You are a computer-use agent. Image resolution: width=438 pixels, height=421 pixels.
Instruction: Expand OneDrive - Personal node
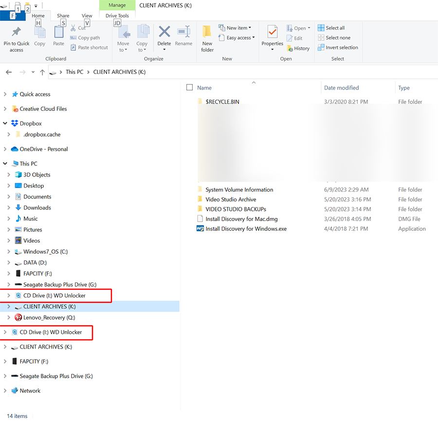tap(5, 149)
